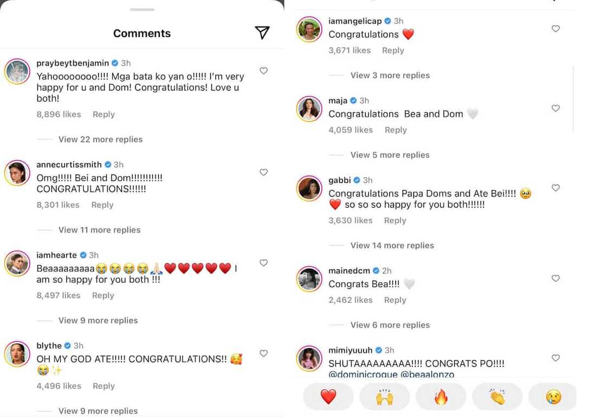Viewport: 607px width, 420px height.
Task: Tap the raised hands emoji reaction
Action: click(384, 397)
